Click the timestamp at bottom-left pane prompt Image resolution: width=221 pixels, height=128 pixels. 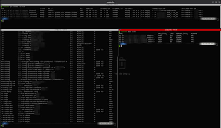point(105,123)
